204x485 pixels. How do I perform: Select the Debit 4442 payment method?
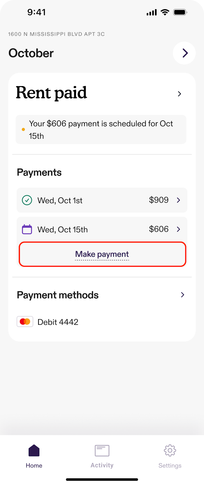point(48,322)
